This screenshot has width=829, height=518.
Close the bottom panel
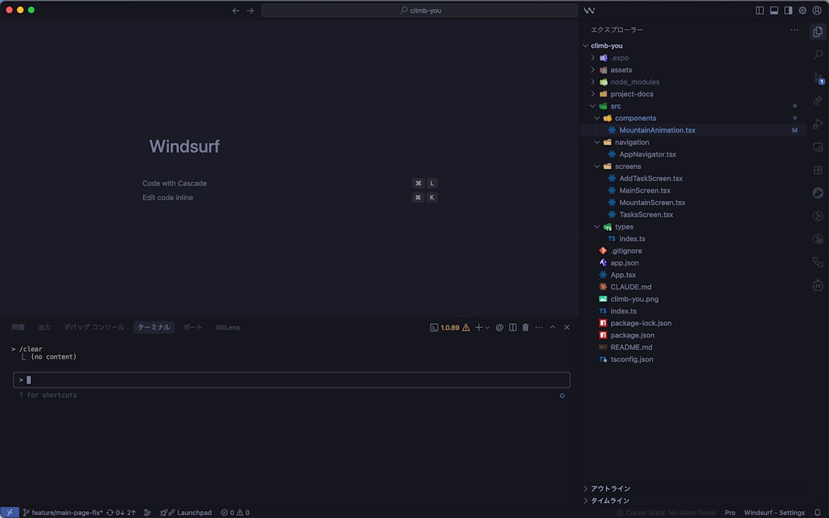tap(567, 327)
